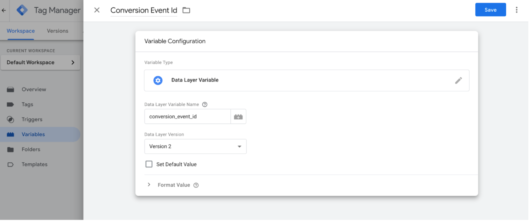The image size is (530, 221).
Task: Open the three-dot overflow menu
Action: 517,10
